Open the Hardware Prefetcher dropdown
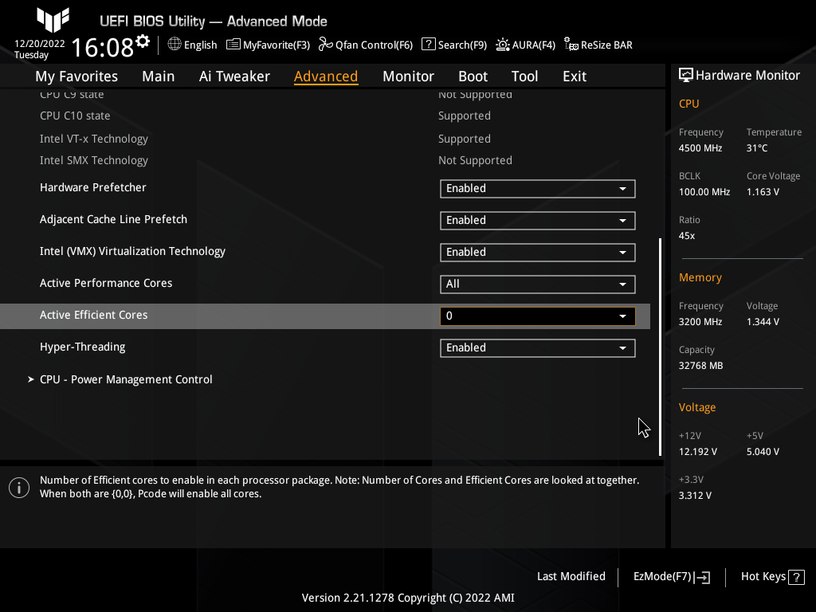This screenshot has width=816, height=612. (x=537, y=189)
